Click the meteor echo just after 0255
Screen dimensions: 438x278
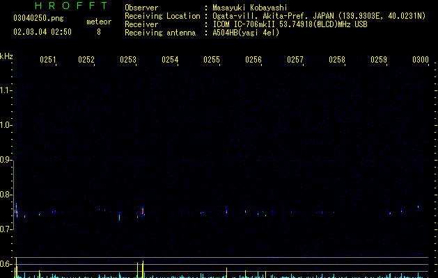(226, 211)
